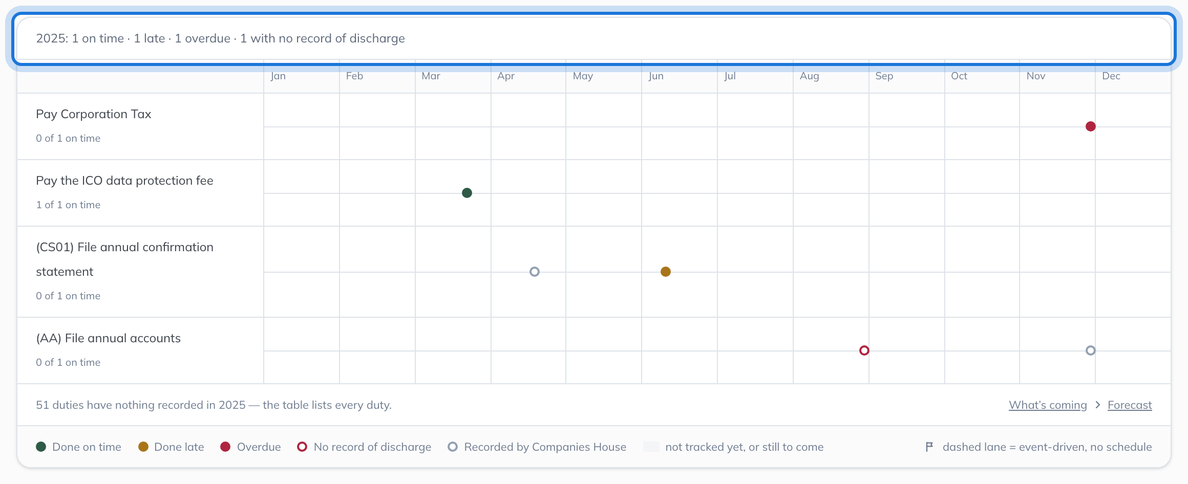Click the Apr month column header
Screen dimensions: 1188x484
click(506, 76)
